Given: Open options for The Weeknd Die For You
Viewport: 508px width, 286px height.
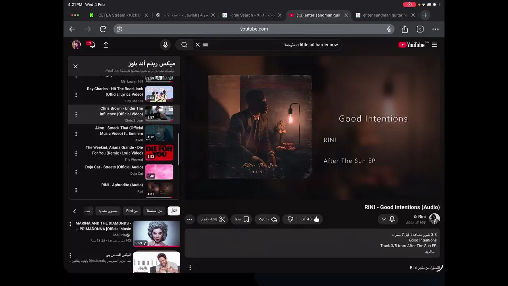Looking at the screenshot, I should point(76,153).
